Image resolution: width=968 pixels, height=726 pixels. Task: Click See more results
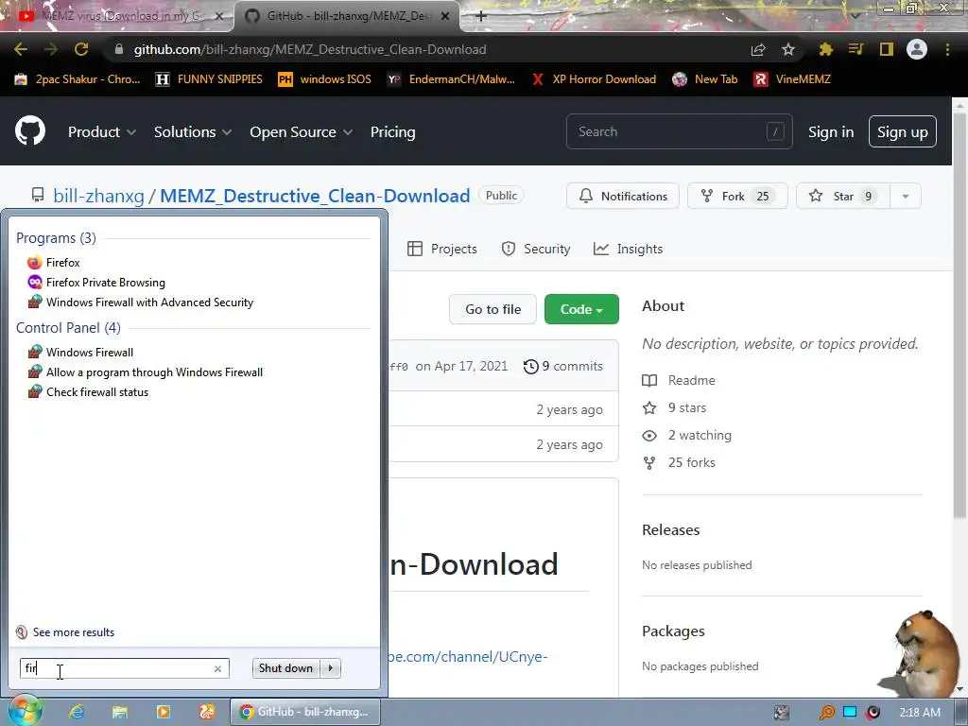click(65, 632)
